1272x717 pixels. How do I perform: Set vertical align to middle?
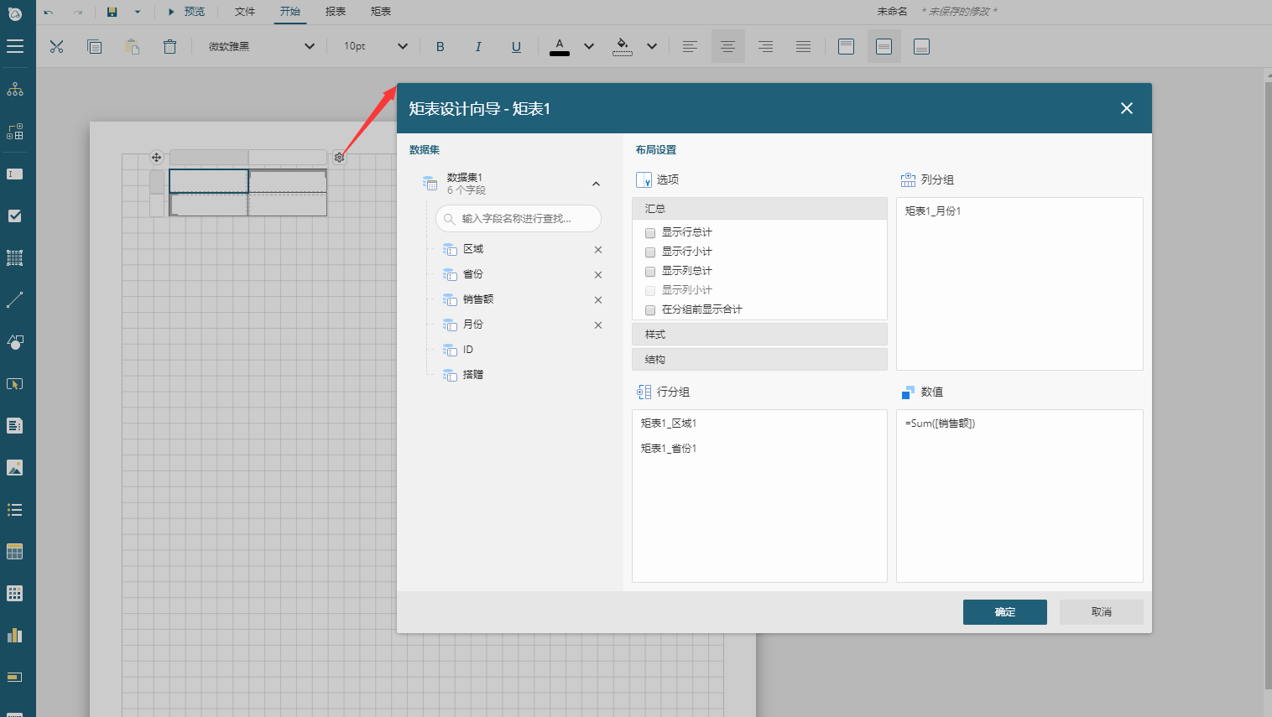[884, 47]
